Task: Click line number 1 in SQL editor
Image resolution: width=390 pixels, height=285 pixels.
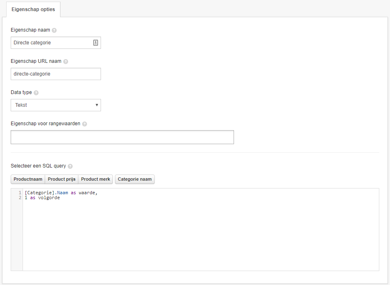Action: coord(20,193)
